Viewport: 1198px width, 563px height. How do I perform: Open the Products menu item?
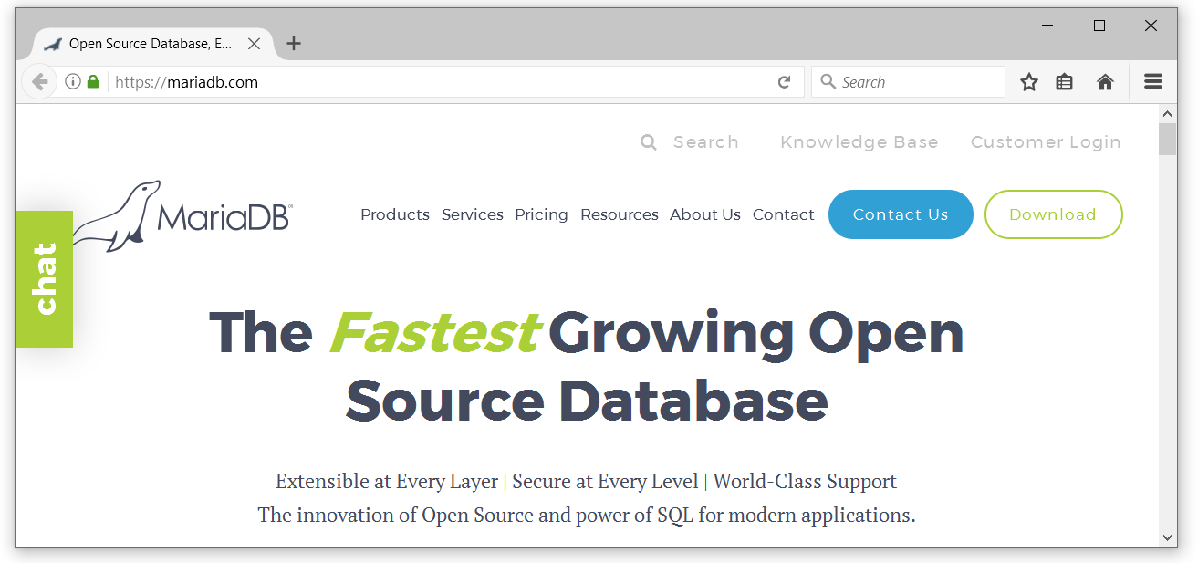tap(395, 214)
